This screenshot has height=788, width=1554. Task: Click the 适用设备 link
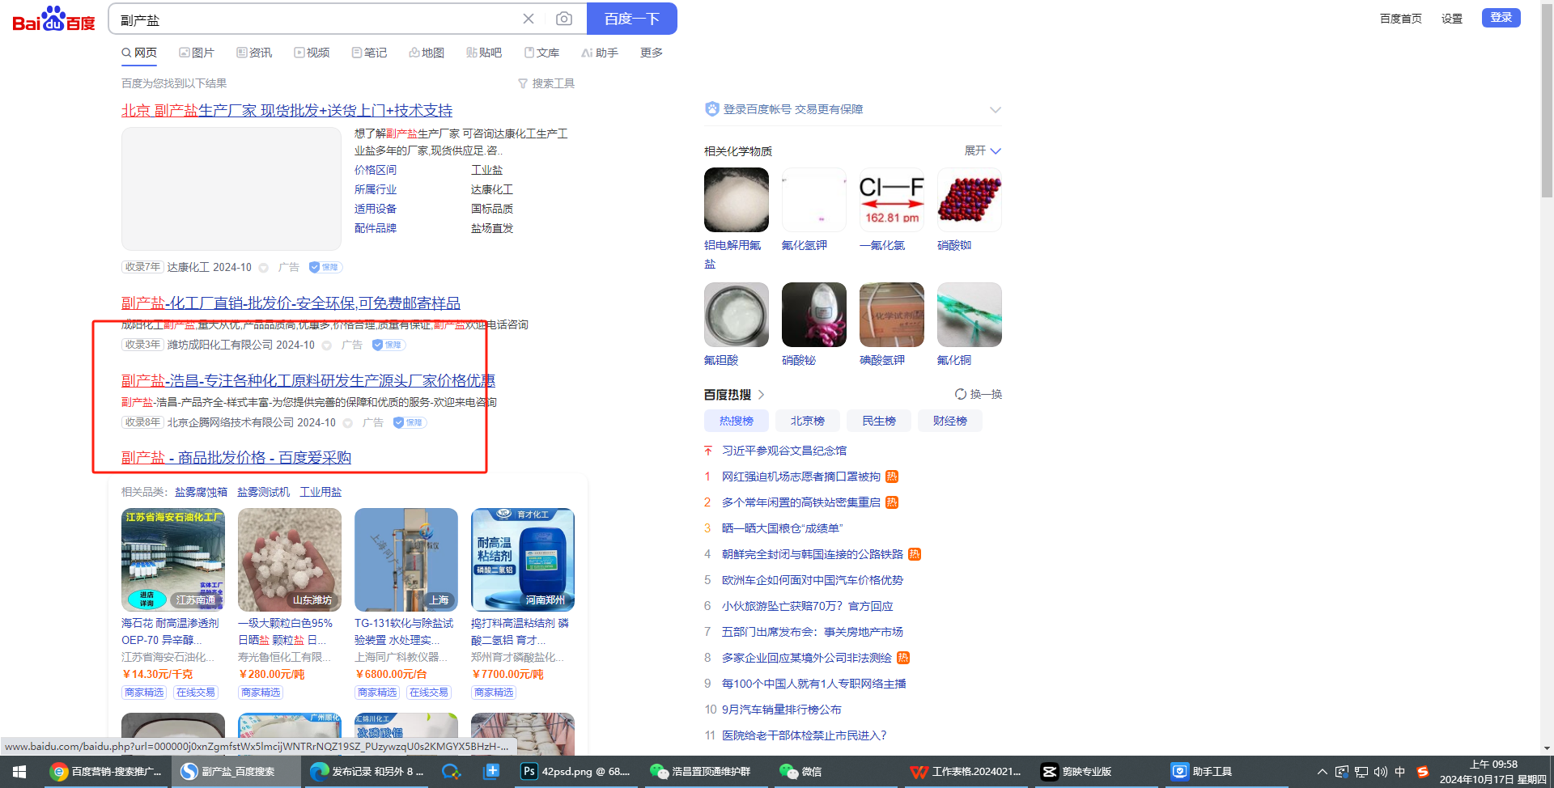[376, 209]
